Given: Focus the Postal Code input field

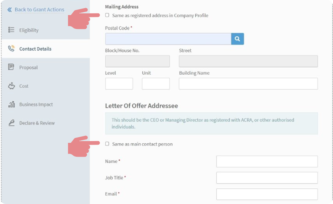Looking at the screenshot, I should tap(168, 39).
